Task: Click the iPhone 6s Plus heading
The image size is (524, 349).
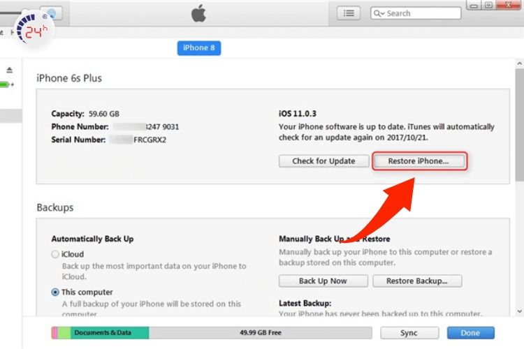Action: pyautogui.click(x=69, y=78)
